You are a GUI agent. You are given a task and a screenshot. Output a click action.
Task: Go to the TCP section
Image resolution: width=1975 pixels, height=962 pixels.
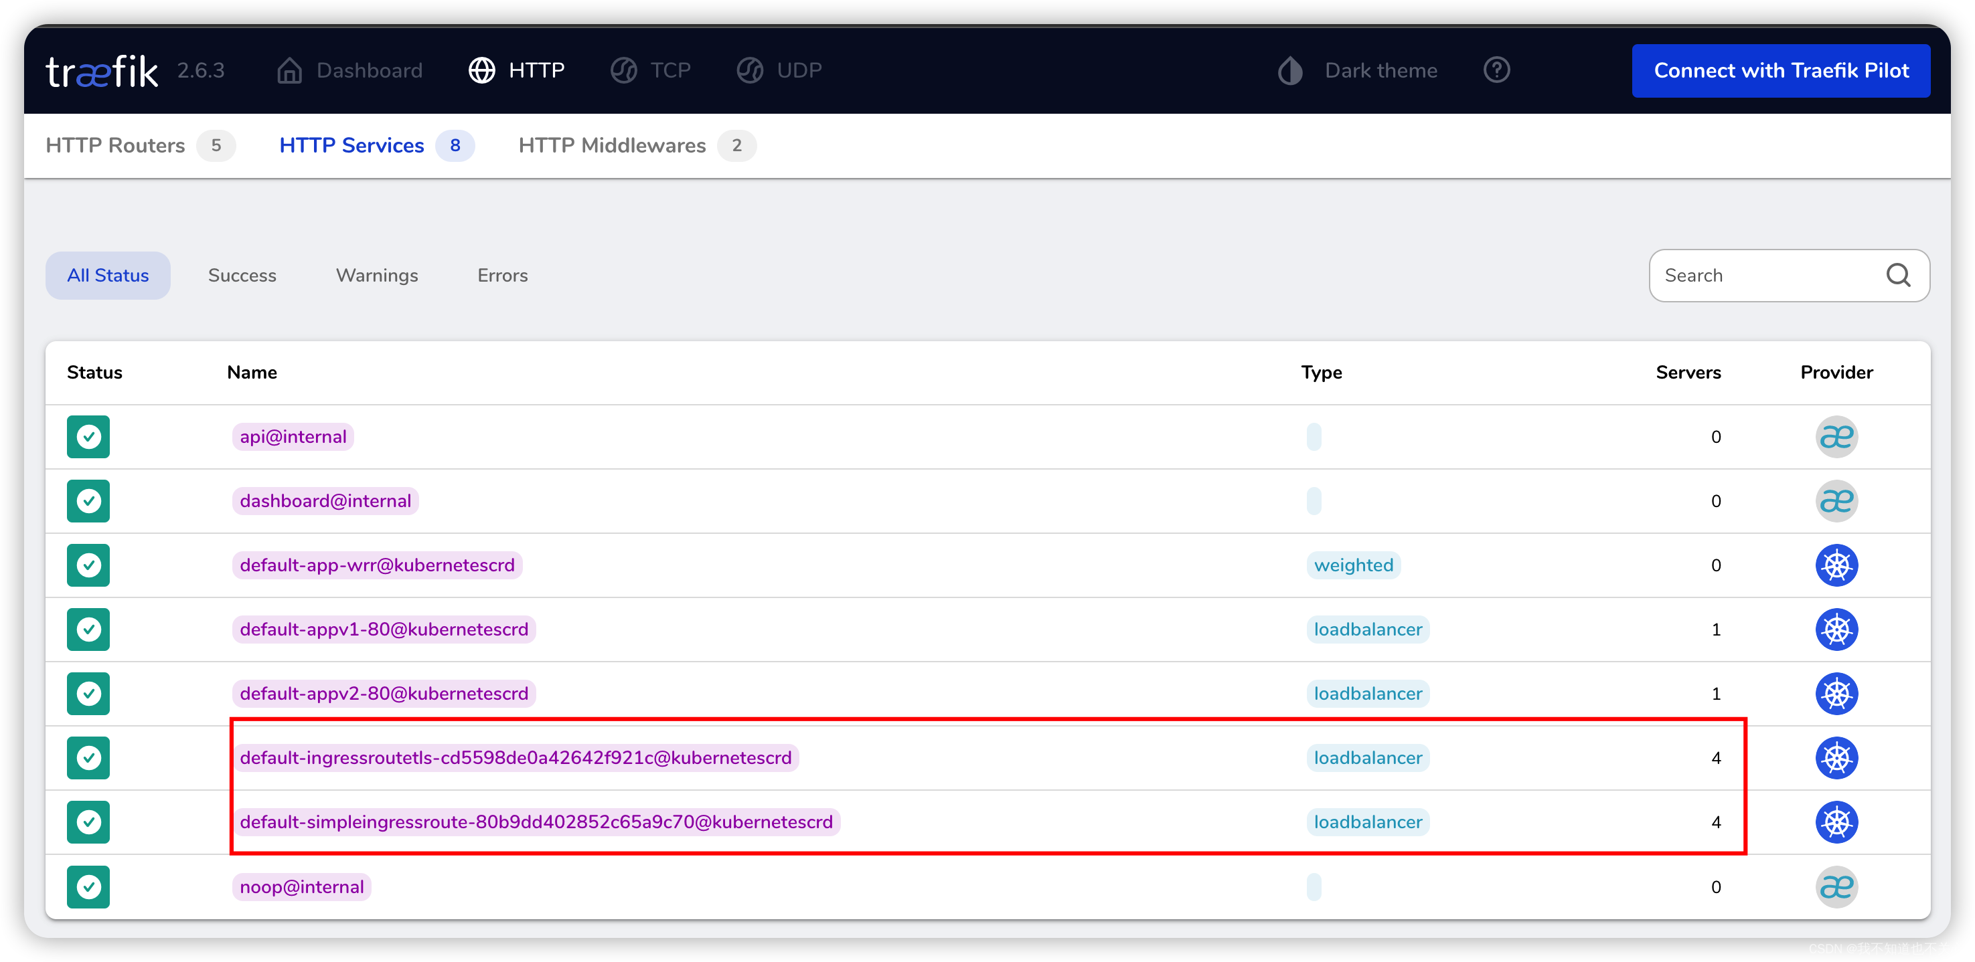tap(651, 70)
